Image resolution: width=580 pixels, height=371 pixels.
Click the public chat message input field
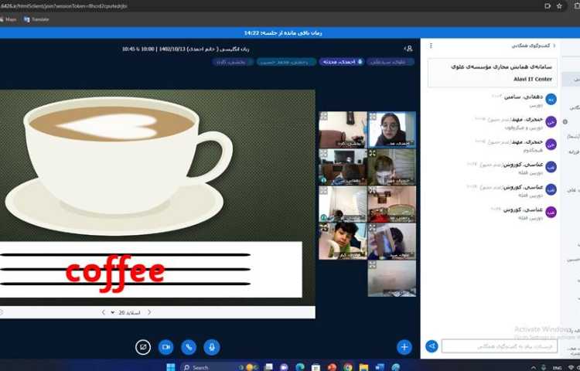pos(500,346)
